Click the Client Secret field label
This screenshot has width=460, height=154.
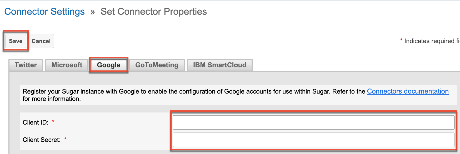(42, 140)
